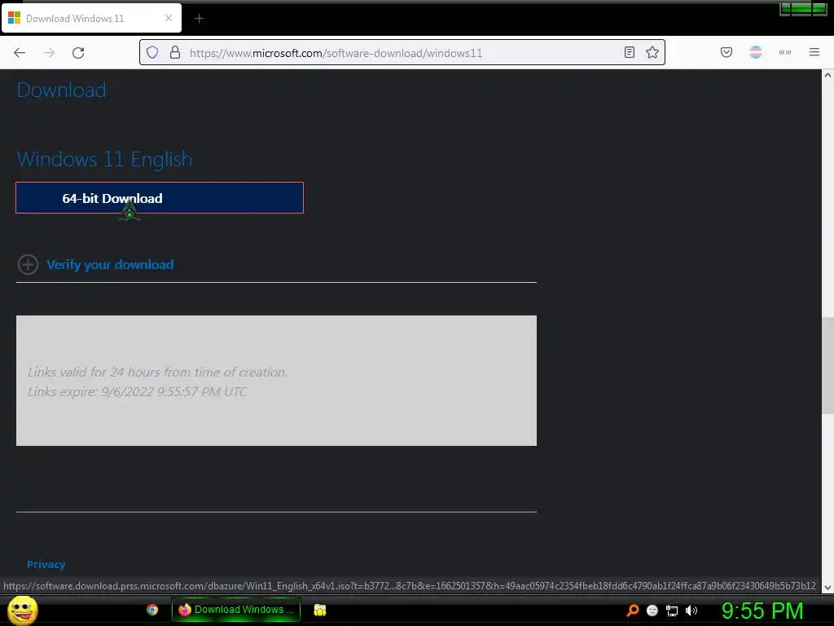Screen dimensions: 834x626
Task: Click the vertical scrollbar thumb
Action: (827, 365)
